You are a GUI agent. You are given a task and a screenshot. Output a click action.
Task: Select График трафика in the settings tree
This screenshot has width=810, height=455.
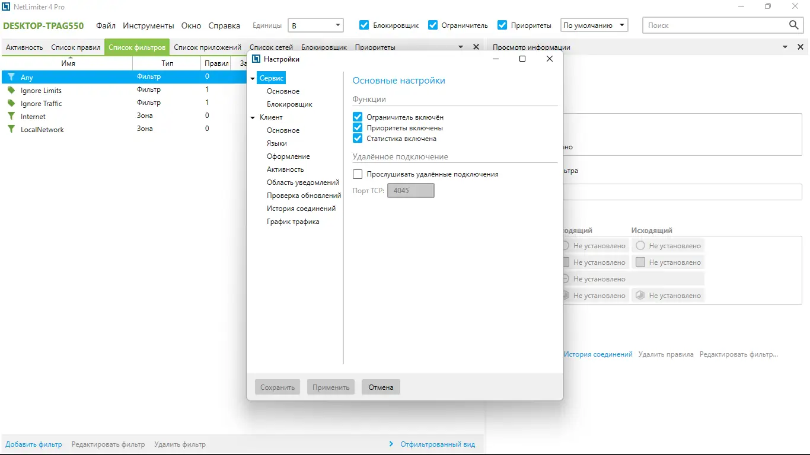point(293,222)
